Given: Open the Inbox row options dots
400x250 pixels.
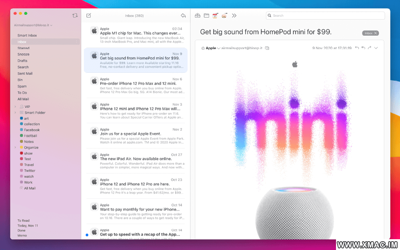Looking at the screenshot, I should (76, 42).
